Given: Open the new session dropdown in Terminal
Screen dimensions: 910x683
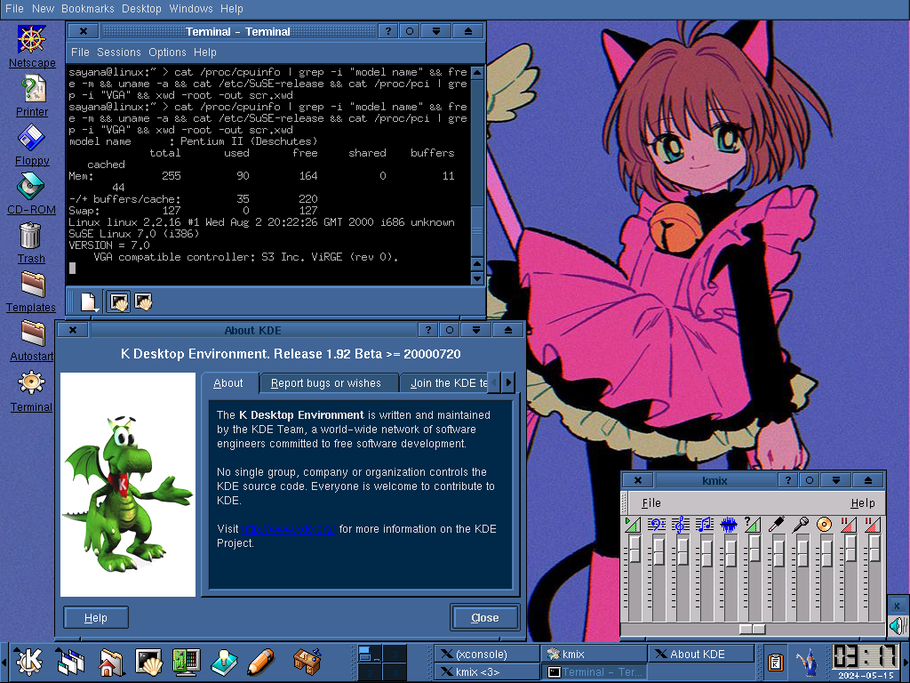Looking at the screenshot, I should [89, 302].
